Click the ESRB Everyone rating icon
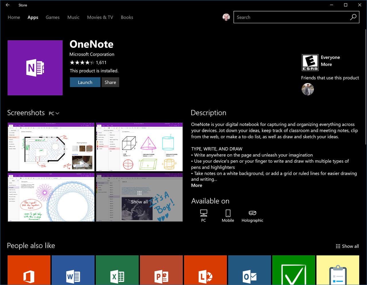 click(310, 63)
